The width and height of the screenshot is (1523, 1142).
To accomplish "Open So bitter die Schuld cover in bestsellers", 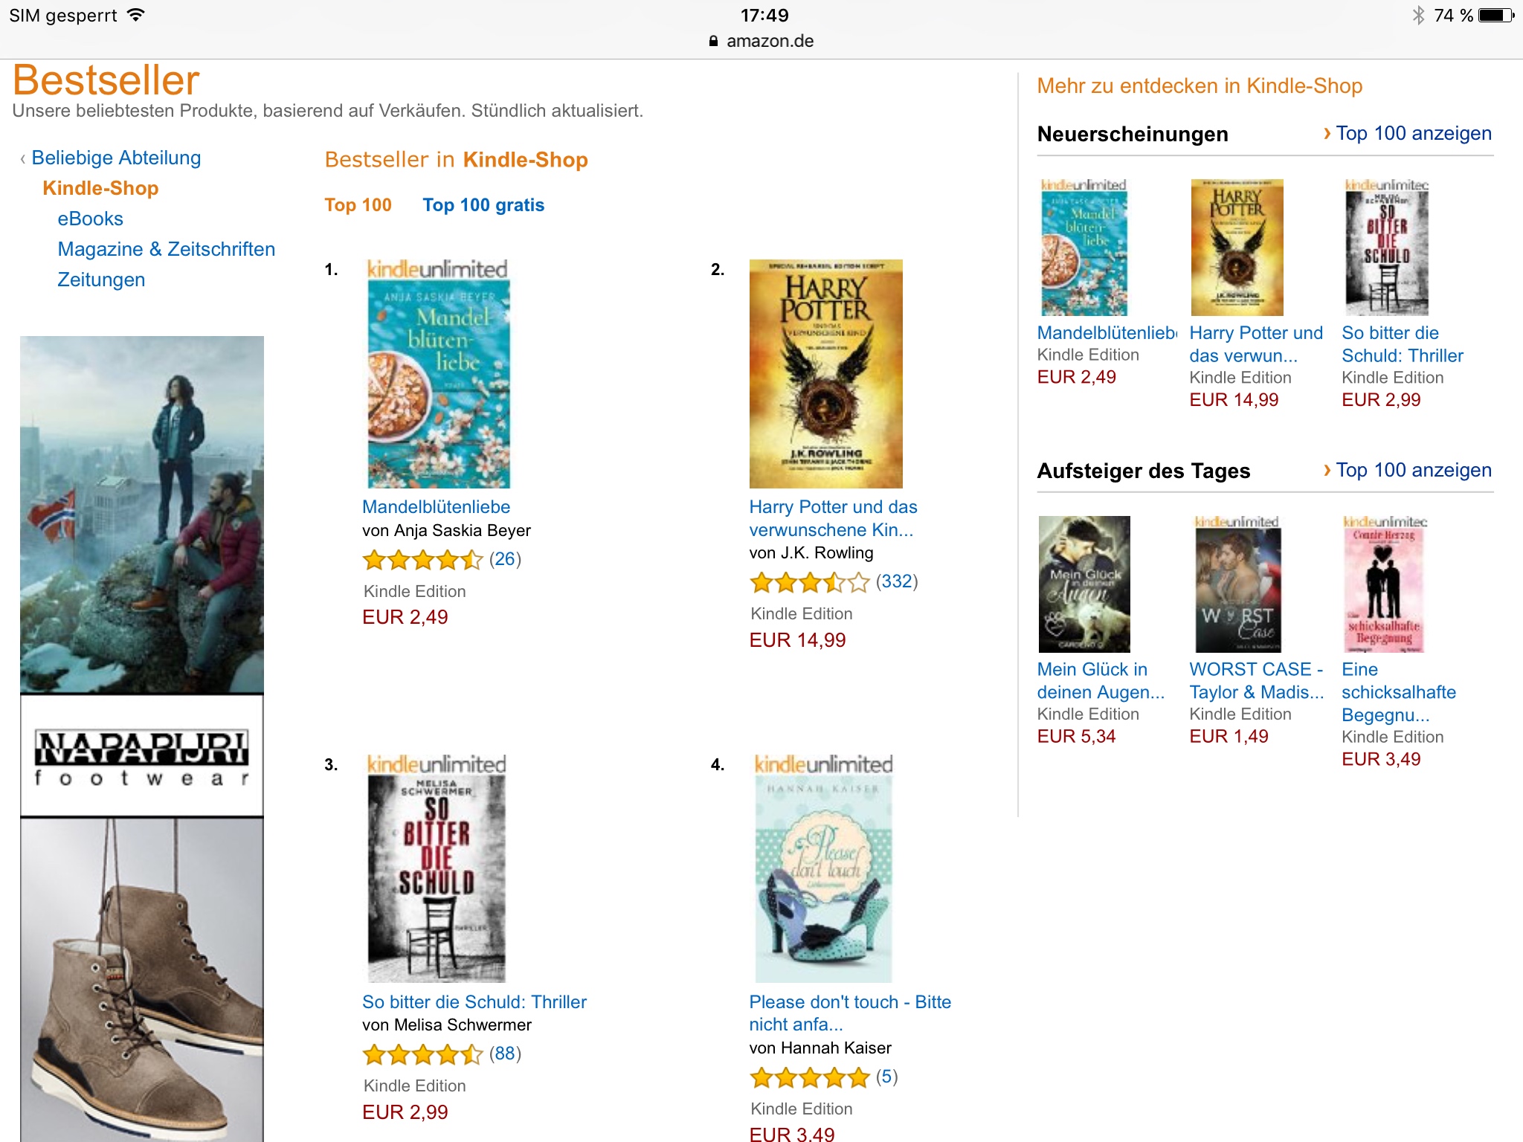I will (437, 868).
